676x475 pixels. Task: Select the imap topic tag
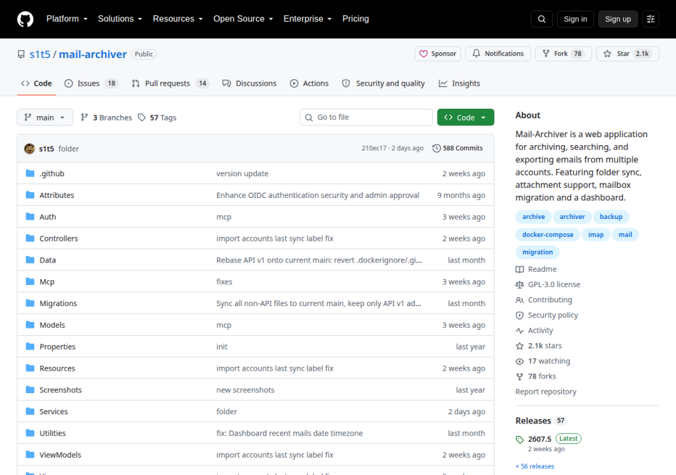[x=596, y=234]
